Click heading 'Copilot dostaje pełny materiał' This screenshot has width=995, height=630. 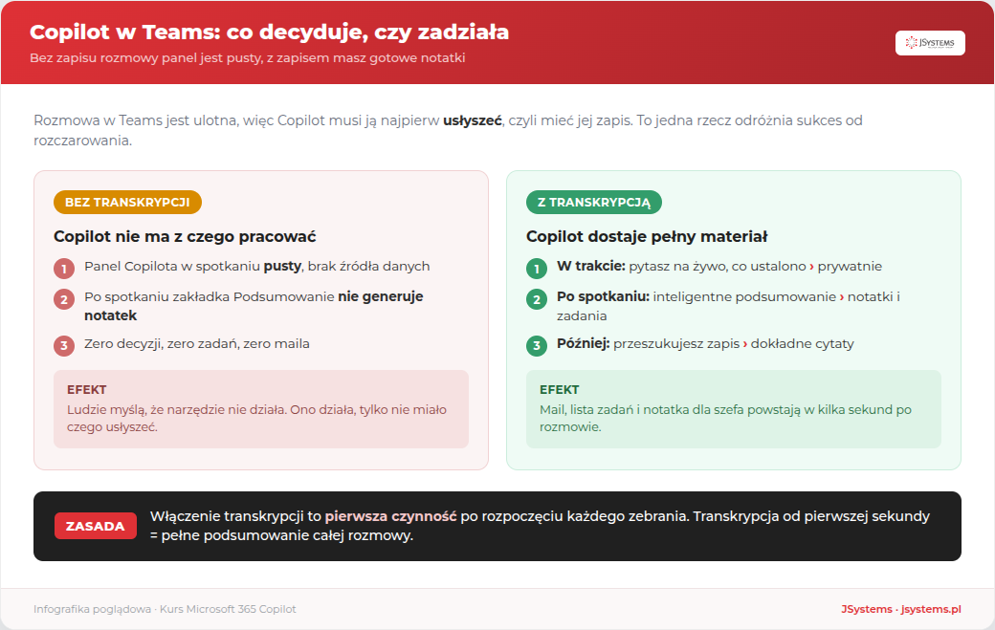[647, 236]
